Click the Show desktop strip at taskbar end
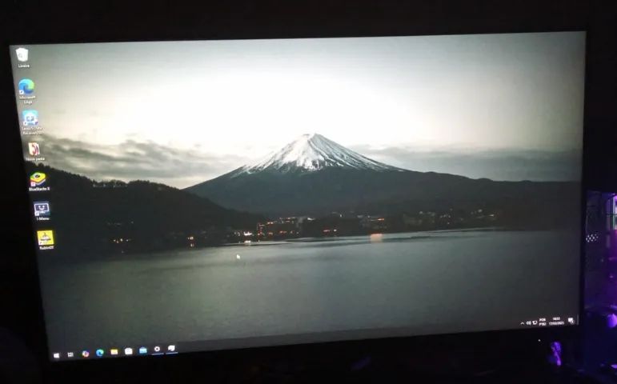The width and height of the screenshot is (617, 384). pyautogui.click(x=577, y=319)
